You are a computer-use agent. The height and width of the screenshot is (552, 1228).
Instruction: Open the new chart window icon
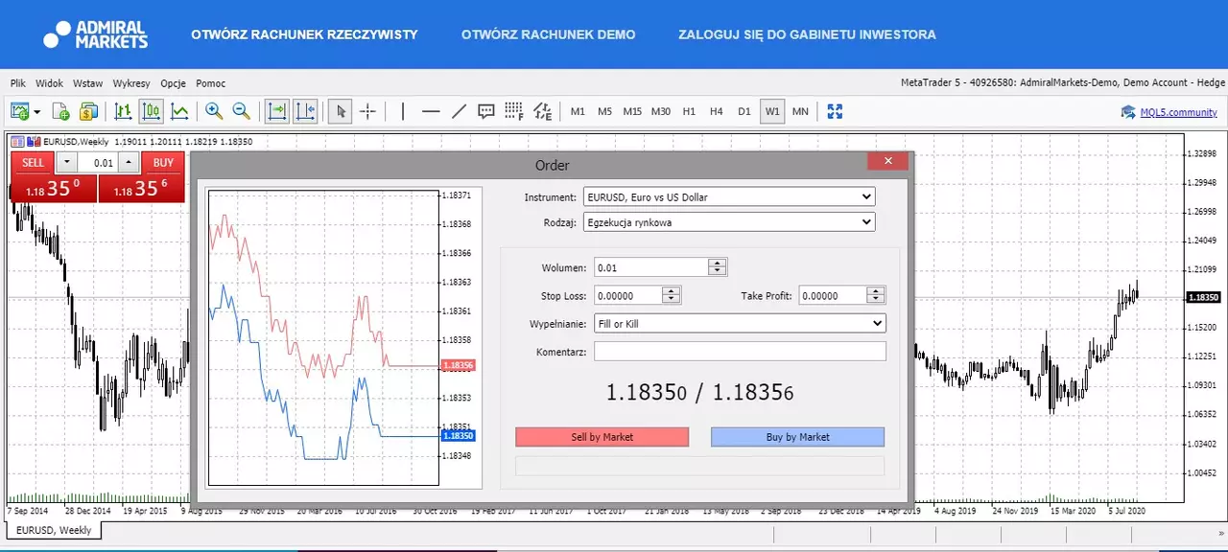[19, 111]
